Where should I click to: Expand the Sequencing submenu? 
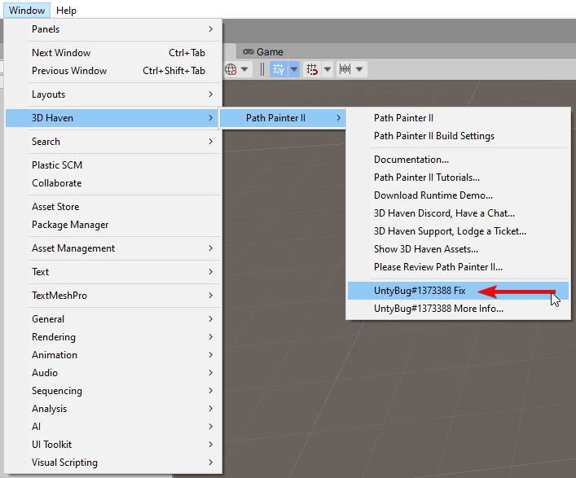pyautogui.click(x=113, y=391)
